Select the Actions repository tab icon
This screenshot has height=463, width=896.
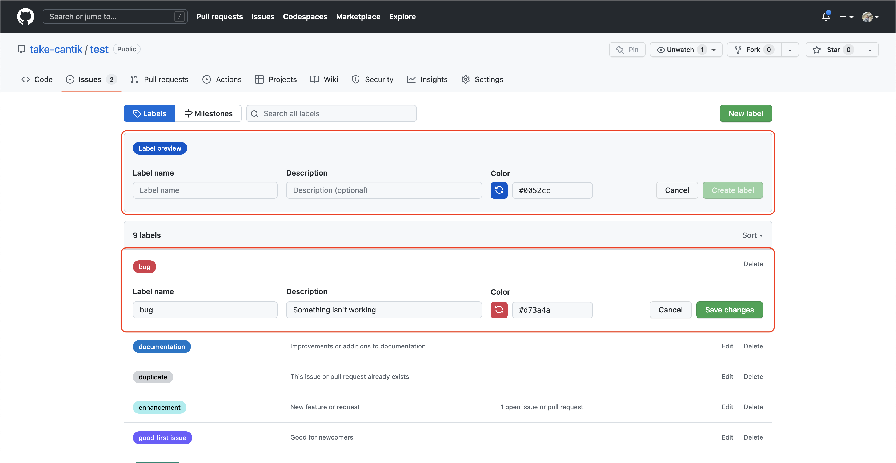(x=207, y=79)
